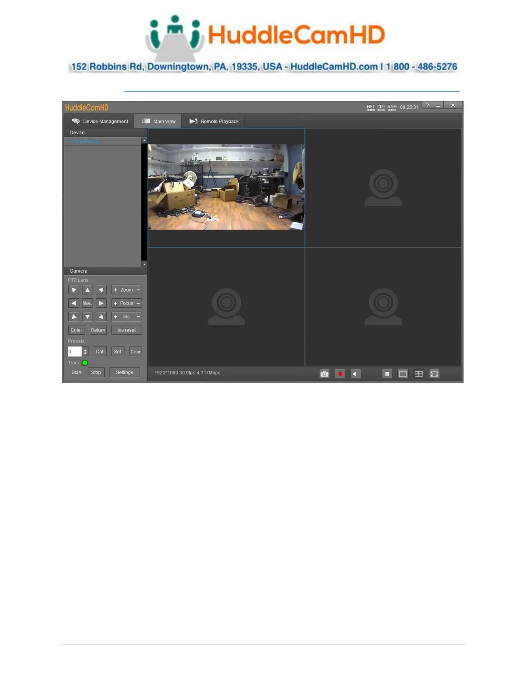Focus far using minus beside Focus
The width and height of the screenshot is (526, 681).
coord(138,303)
